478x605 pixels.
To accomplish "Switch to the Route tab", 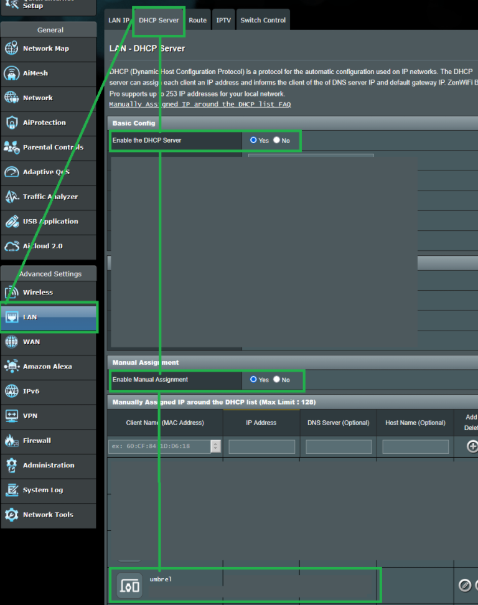I will tap(197, 20).
